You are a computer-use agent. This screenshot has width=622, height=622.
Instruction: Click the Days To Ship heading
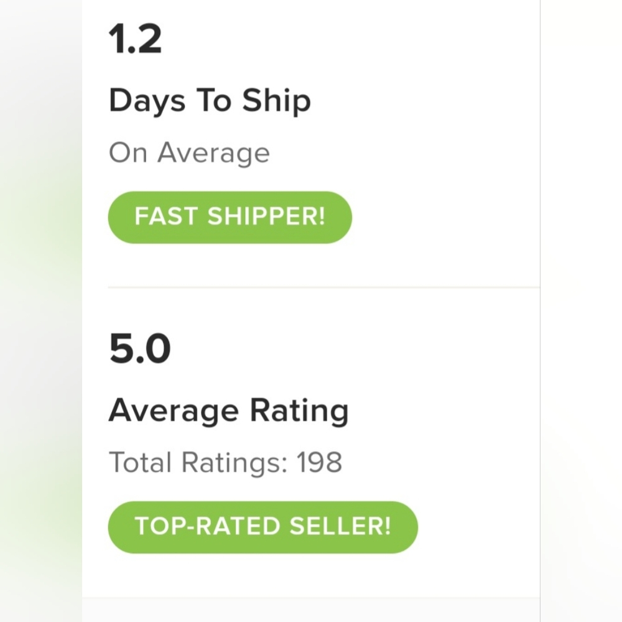point(210,101)
